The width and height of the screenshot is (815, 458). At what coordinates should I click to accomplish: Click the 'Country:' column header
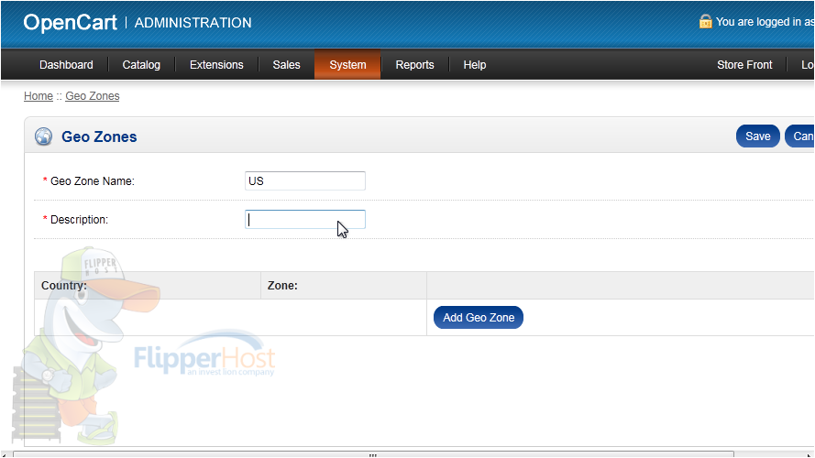[x=64, y=286]
